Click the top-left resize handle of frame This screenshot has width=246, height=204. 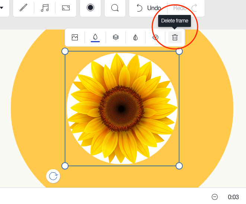65,51
